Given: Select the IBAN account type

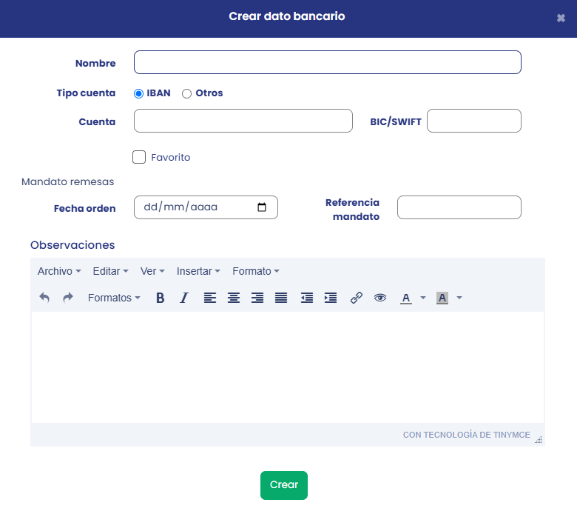Looking at the screenshot, I should [138, 93].
